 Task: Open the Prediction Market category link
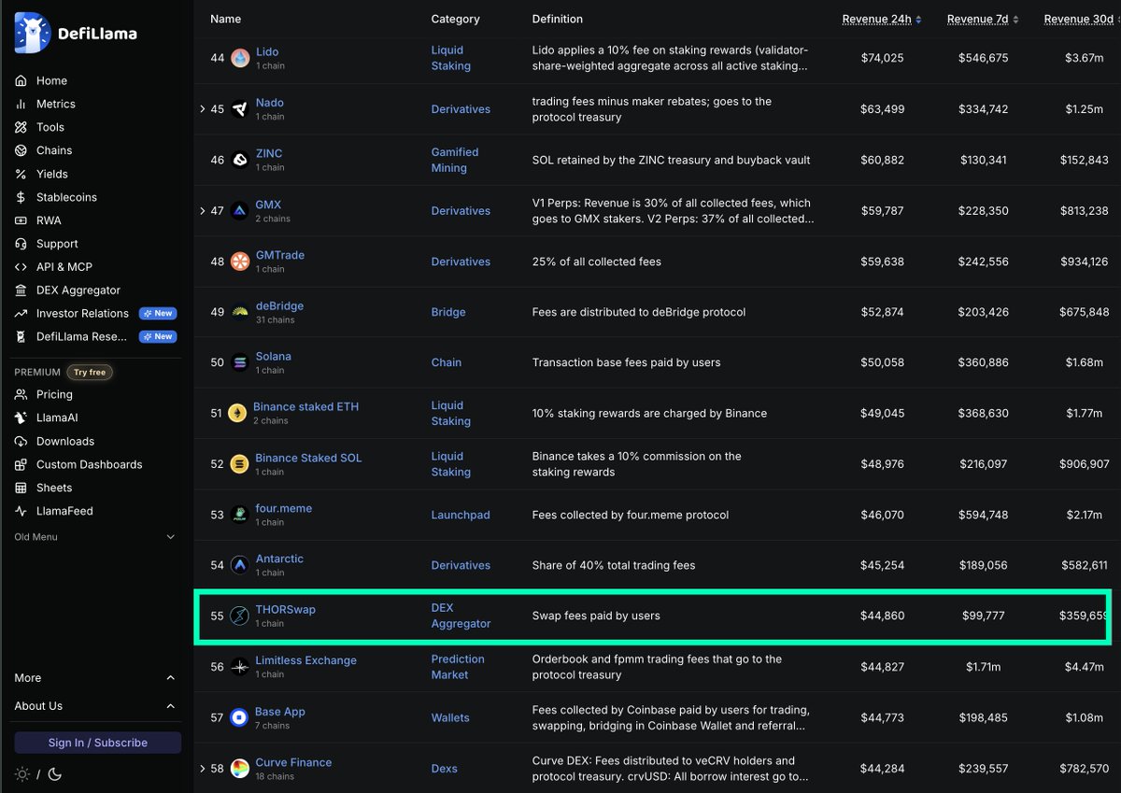tap(458, 667)
